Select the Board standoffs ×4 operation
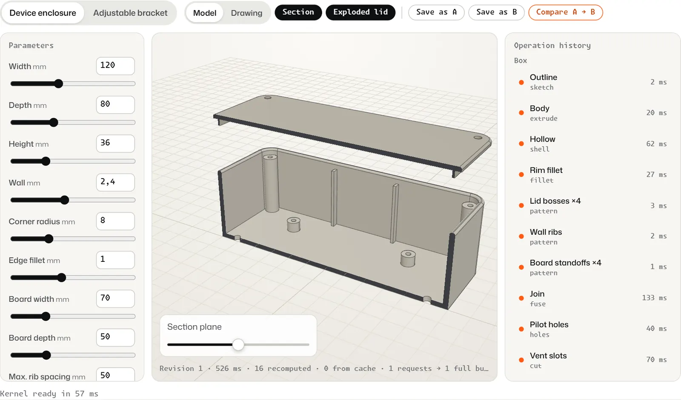The height and width of the screenshot is (400, 681). pyautogui.click(x=592, y=267)
